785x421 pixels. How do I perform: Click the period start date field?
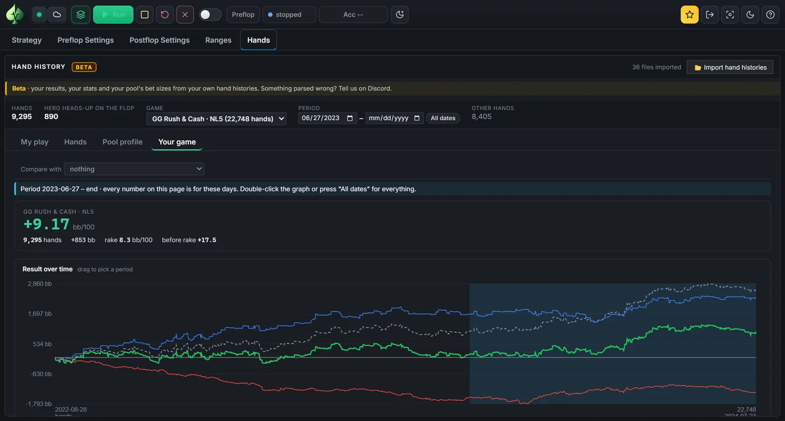pos(327,118)
